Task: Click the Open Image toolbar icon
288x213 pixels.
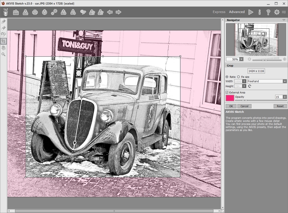Action: pyautogui.click(x=16, y=12)
